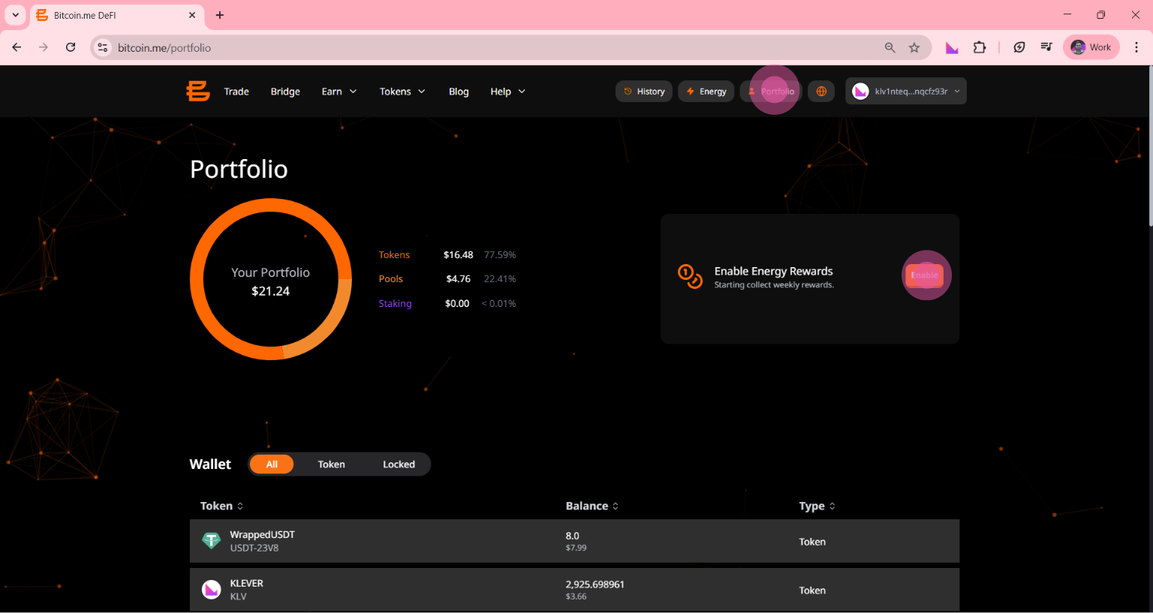Show only Locked wallet assets

click(399, 464)
